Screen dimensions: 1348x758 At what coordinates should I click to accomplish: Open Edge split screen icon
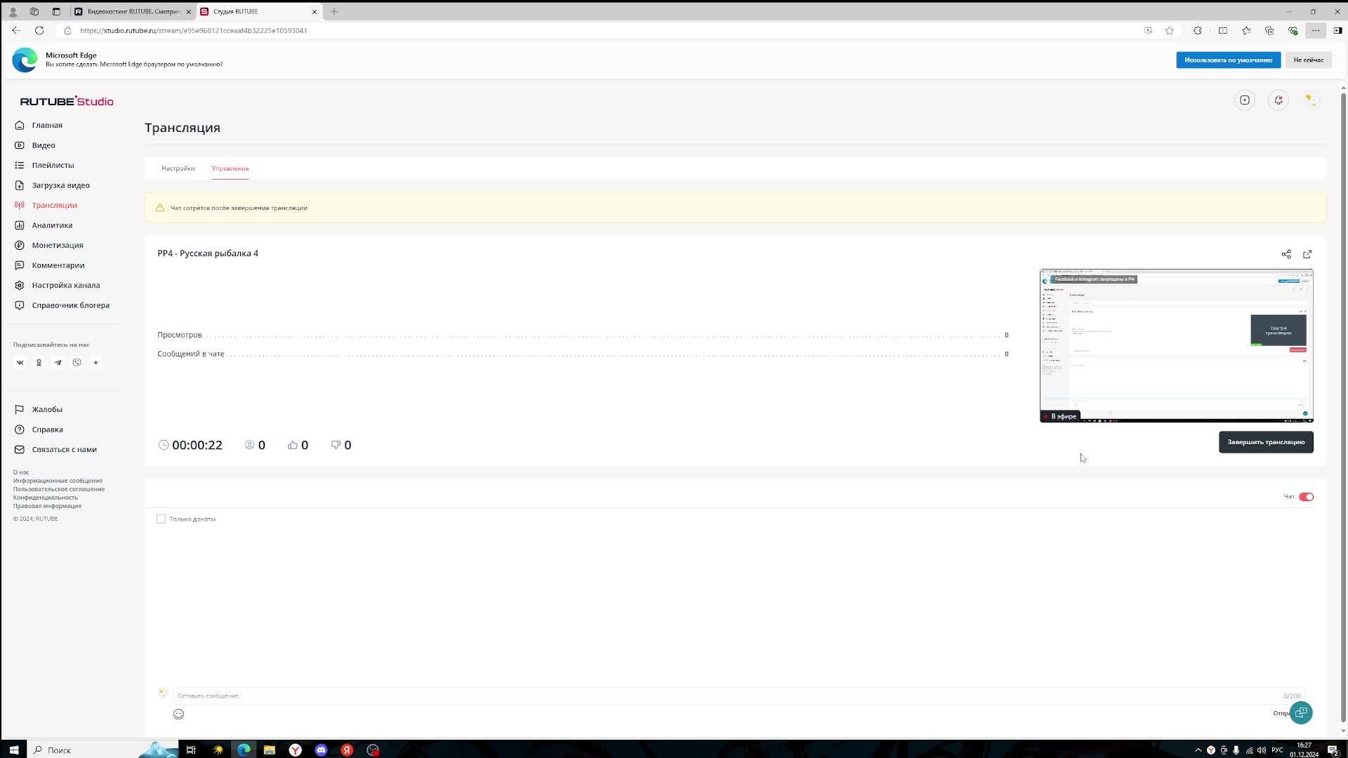pyautogui.click(x=1223, y=30)
